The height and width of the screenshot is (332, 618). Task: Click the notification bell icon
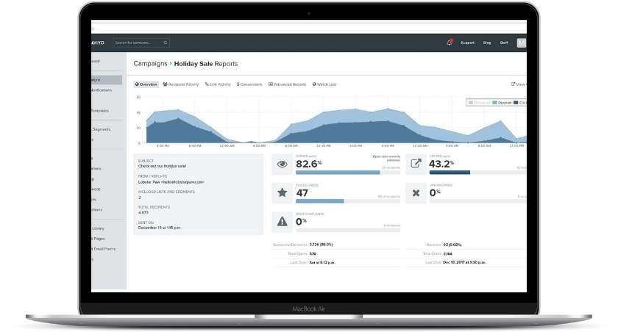click(x=450, y=43)
